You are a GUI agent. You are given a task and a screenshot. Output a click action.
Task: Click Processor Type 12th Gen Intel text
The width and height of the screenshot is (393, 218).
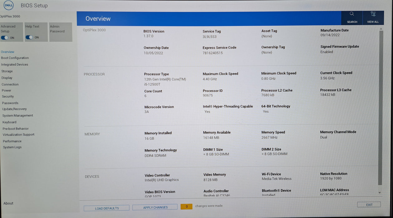165,82
